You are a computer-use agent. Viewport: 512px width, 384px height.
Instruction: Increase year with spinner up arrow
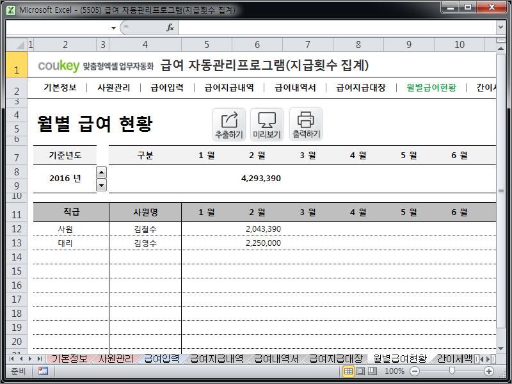(x=101, y=172)
